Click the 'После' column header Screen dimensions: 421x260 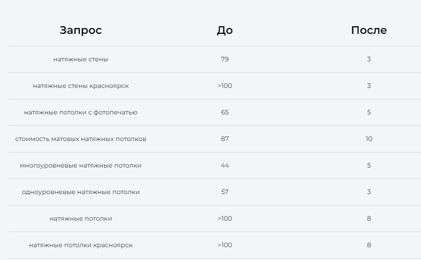pyautogui.click(x=369, y=30)
